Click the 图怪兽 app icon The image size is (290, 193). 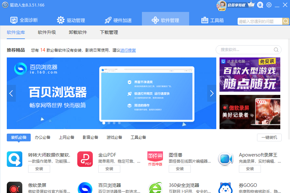click(x=155, y=159)
